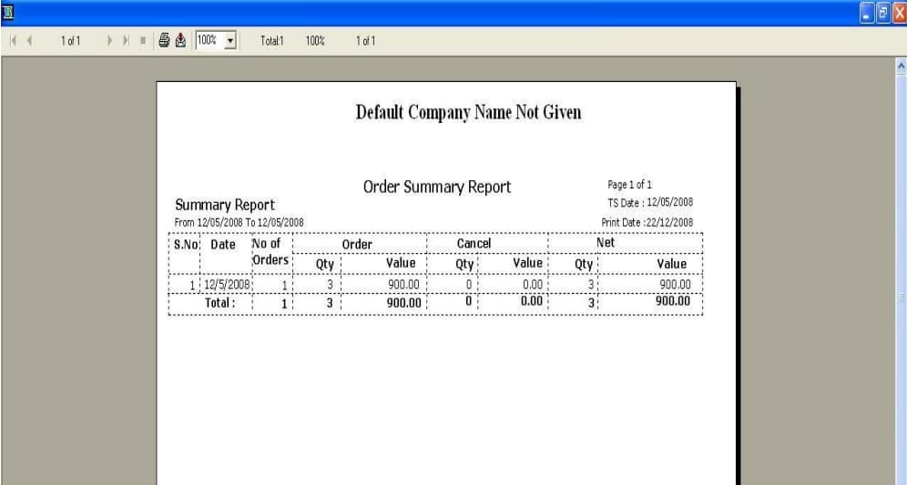Minimize the report preview window

pos(867,12)
